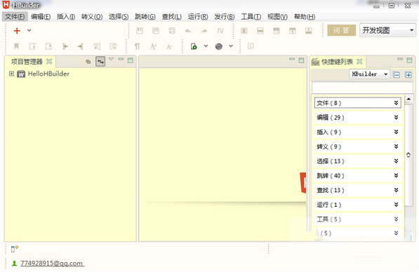Click the shortcuts list scrollbar thumb
This screenshot has width=419, height=272.
pyautogui.click(x=408, y=155)
